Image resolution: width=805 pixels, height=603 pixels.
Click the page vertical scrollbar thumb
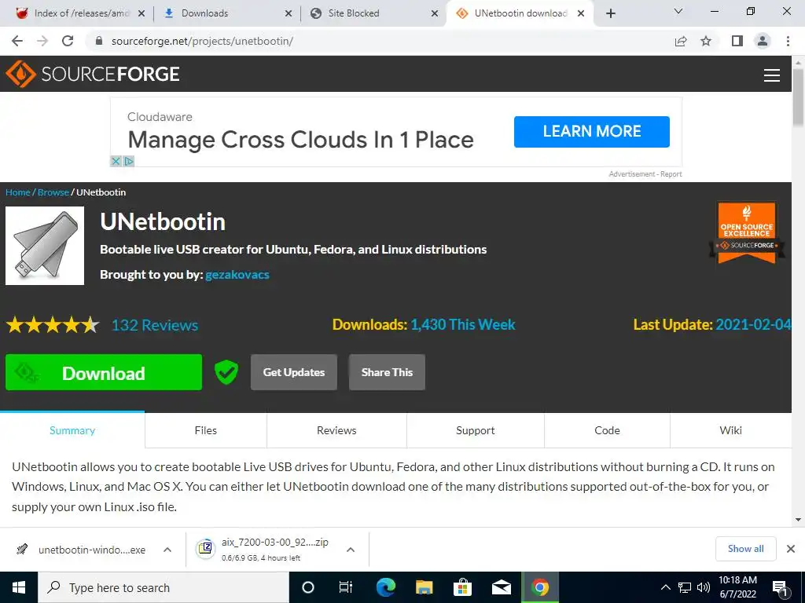tap(799, 97)
